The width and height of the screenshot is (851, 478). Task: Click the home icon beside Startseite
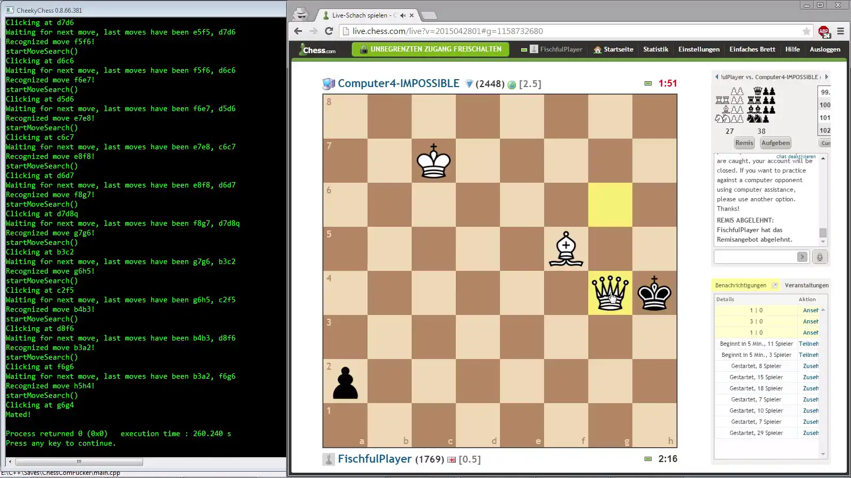coord(597,49)
